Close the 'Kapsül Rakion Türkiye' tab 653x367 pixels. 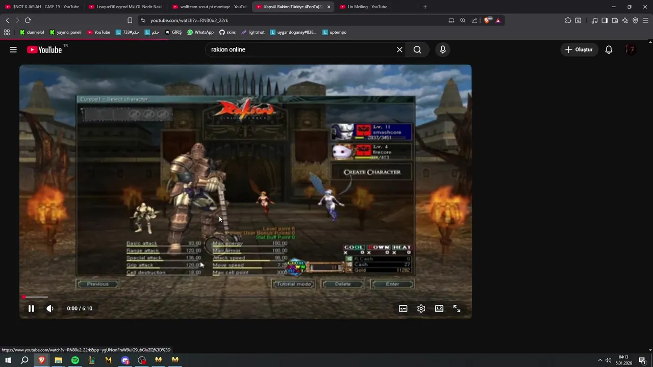pos(329,7)
